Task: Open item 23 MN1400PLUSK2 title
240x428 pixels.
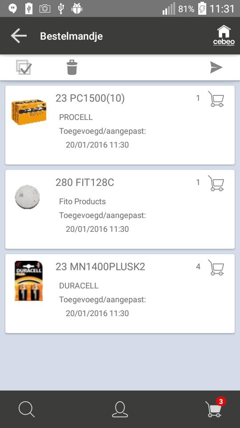Action: click(100, 267)
